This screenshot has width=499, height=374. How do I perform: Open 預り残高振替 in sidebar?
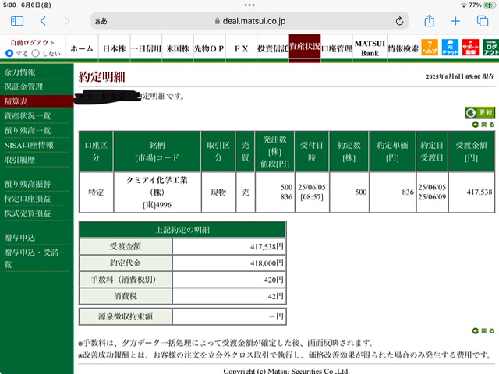[x=27, y=184]
